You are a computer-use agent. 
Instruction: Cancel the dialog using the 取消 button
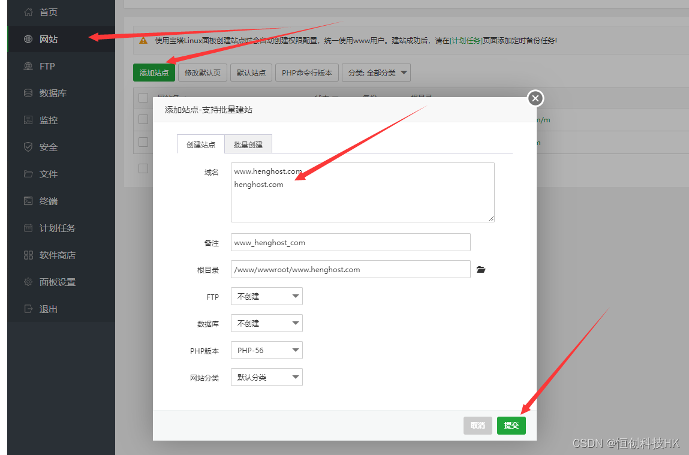point(477,425)
